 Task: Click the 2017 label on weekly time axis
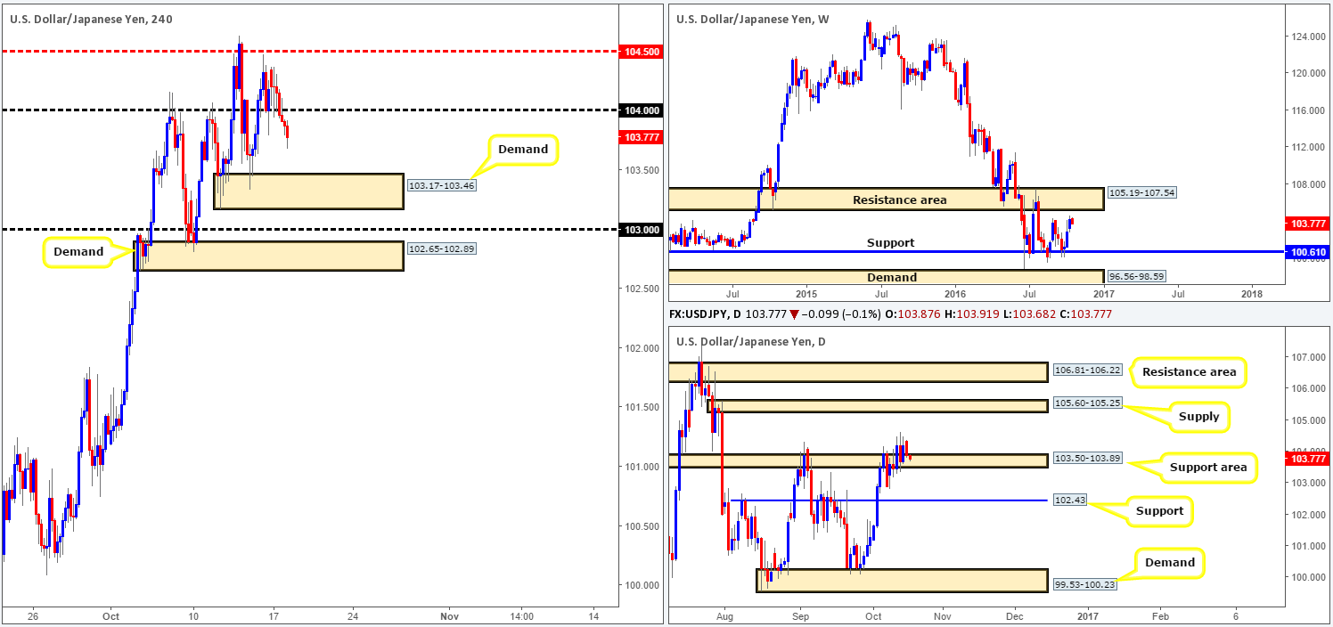click(x=1103, y=293)
